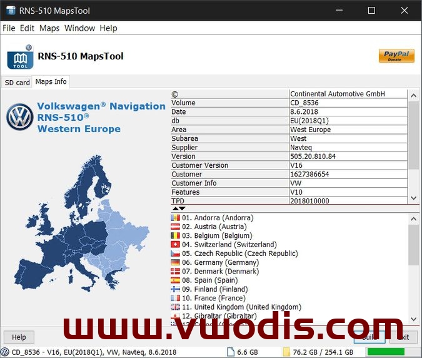
Task: Click the United Kingdom flag icon
Action: point(175,307)
